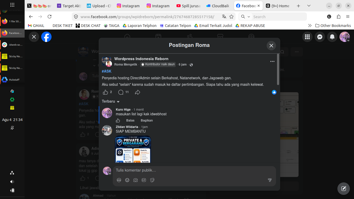The height and width of the screenshot is (199, 354).
Task: Show more bookmarks with the overflow chevron
Action: pos(310,26)
